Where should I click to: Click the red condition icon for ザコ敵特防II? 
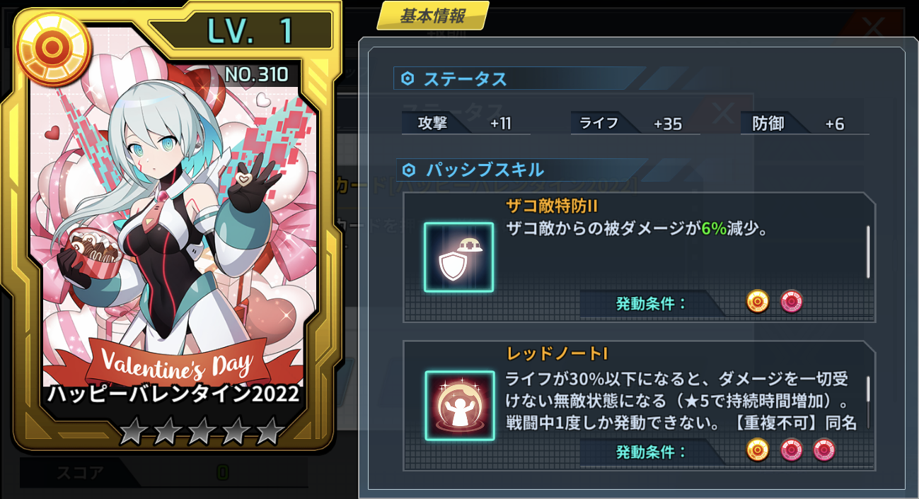pos(792,303)
